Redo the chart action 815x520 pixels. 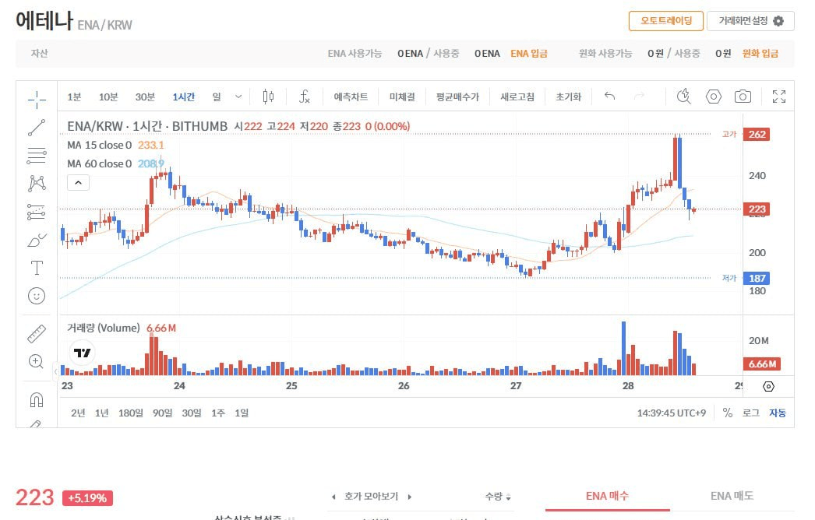click(x=639, y=96)
